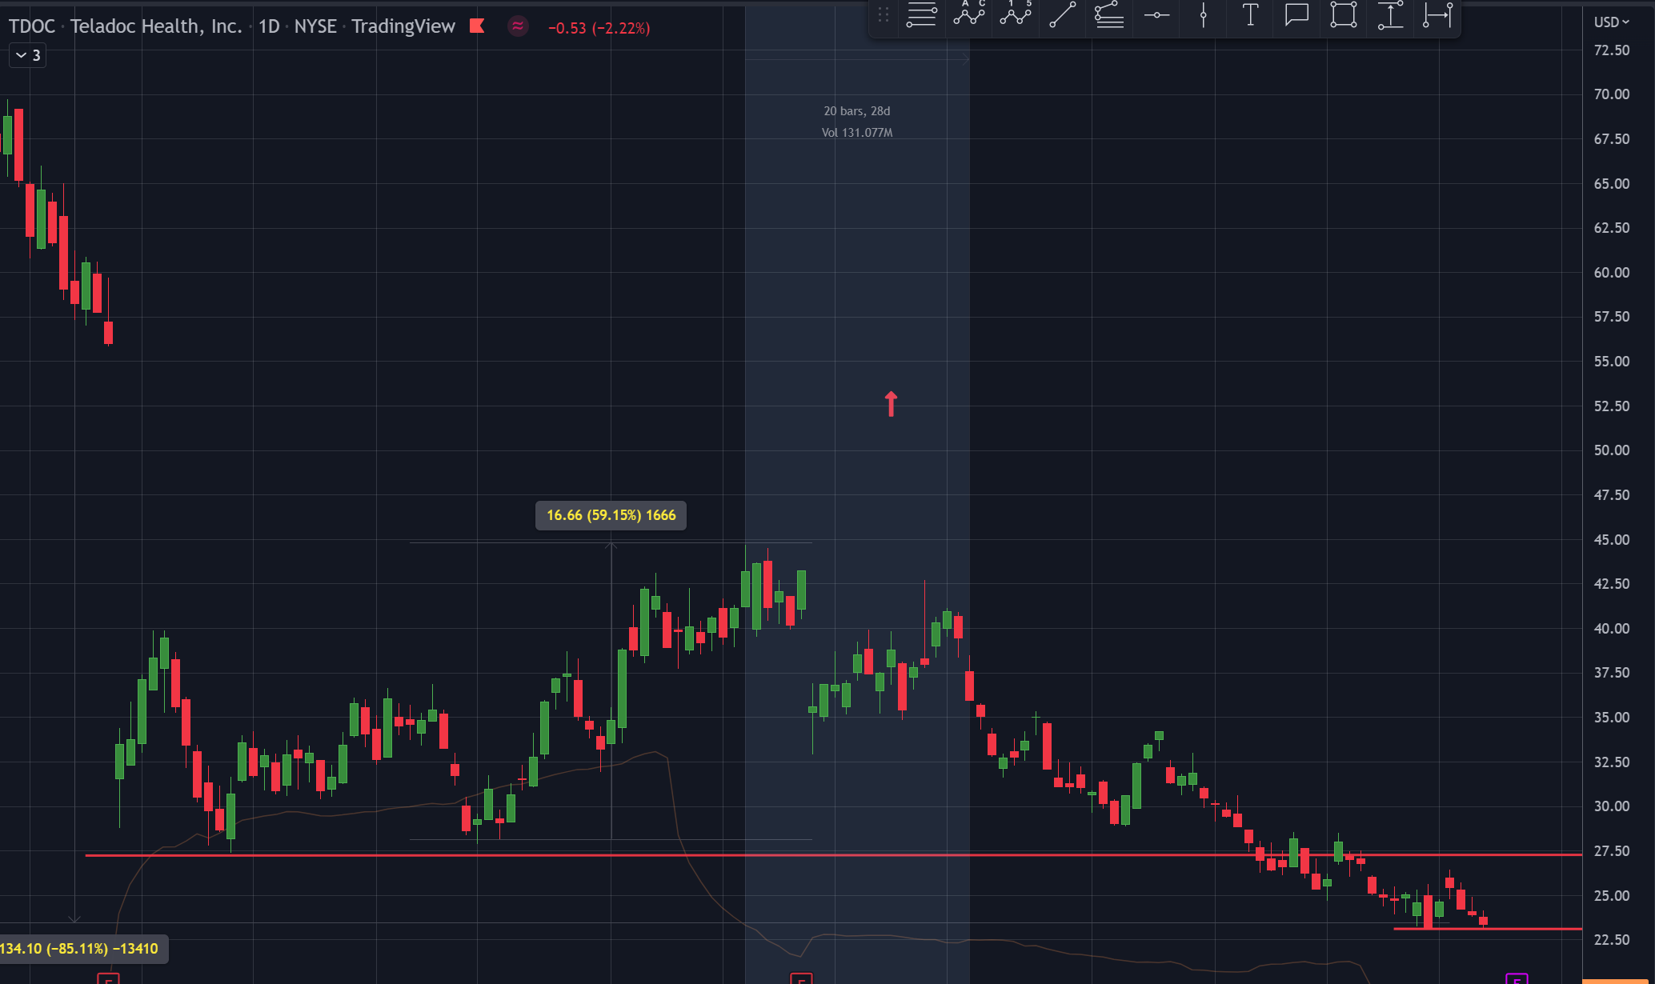The width and height of the screenshot is (1655, 984).
Task: Select the Date Range measure tool
Action: [x=1437, y=14]
